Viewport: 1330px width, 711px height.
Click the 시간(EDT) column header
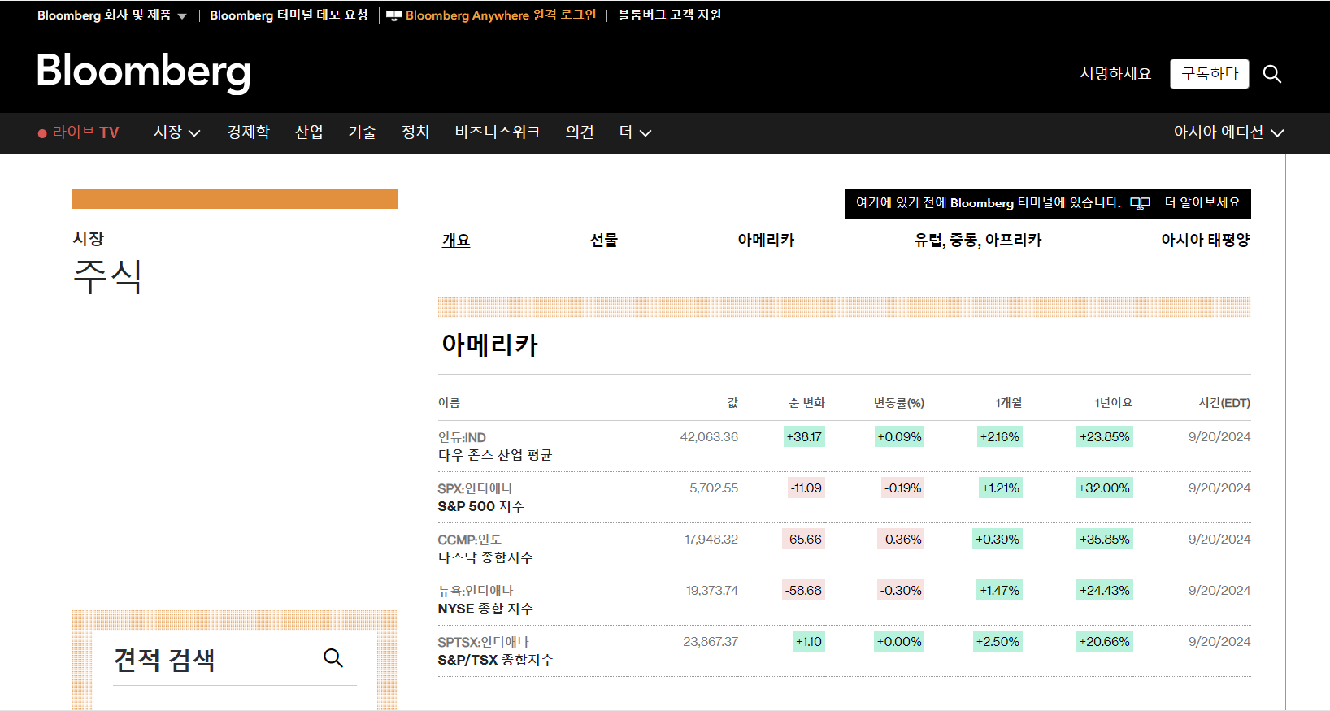pos(1224,403)
